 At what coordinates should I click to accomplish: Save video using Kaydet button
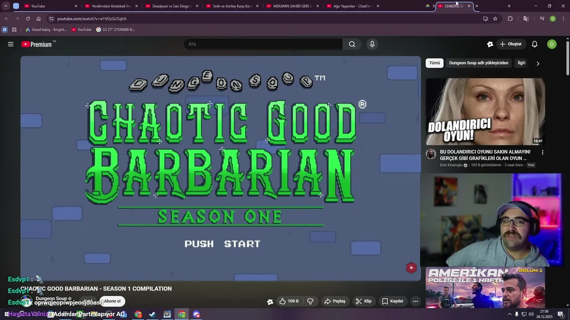click(393, 301)
